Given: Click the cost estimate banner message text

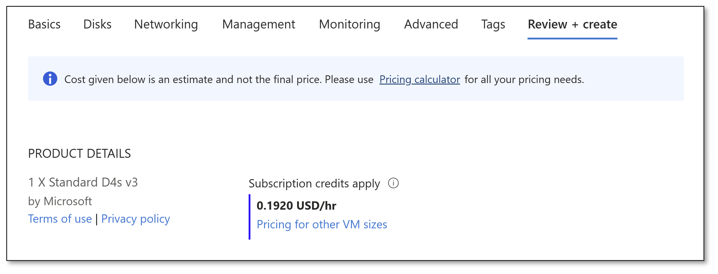Looking at the screenshot, I should (218, 79).
